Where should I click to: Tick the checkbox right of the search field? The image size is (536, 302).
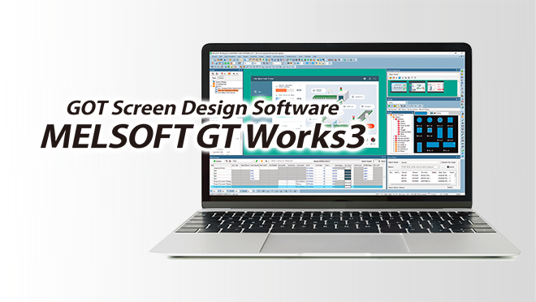(x=441, y=162)
